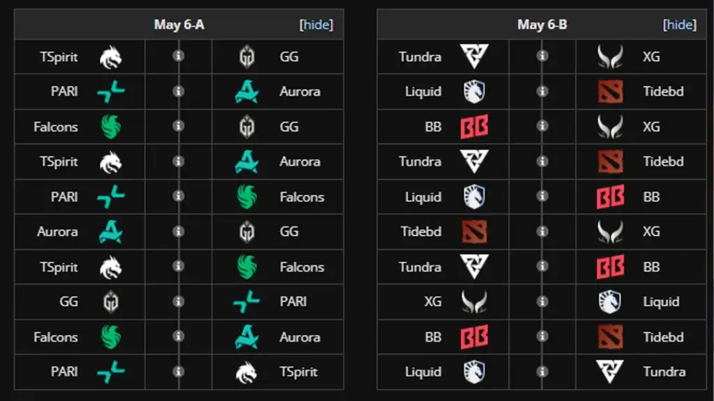Open TSpirit team link in PARI vs TSpirit row
This screenshot has height=401, width=714.
pos(298,372)
